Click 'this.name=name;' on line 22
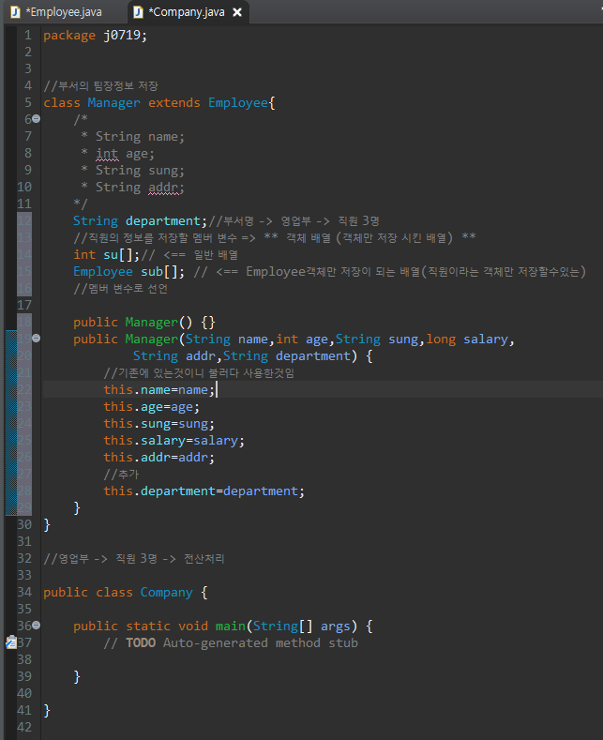 (x=159, y=390)
